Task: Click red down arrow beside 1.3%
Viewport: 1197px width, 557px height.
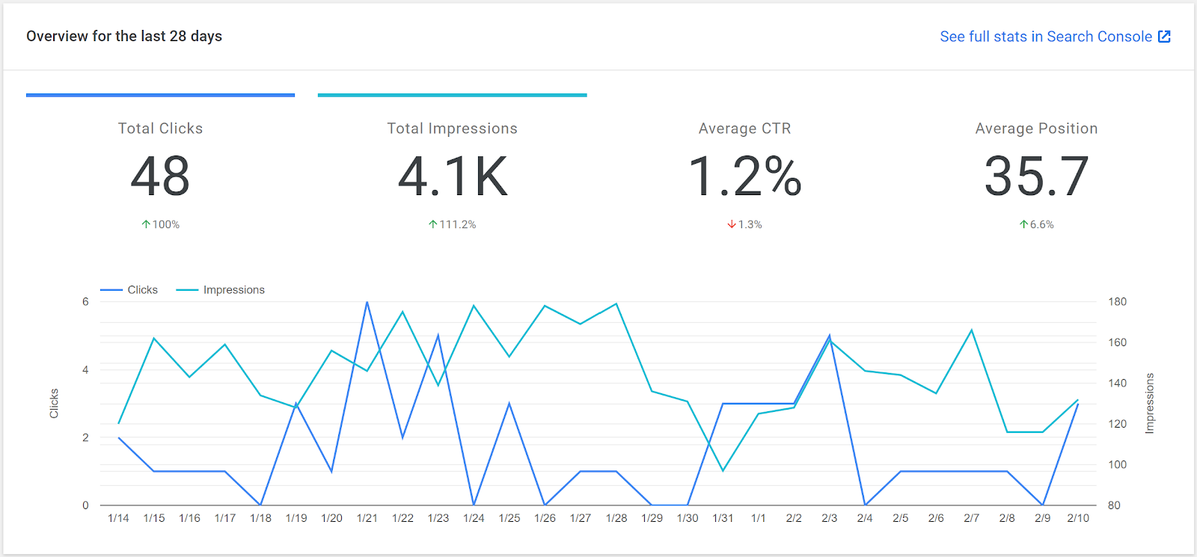Action: 732,224
